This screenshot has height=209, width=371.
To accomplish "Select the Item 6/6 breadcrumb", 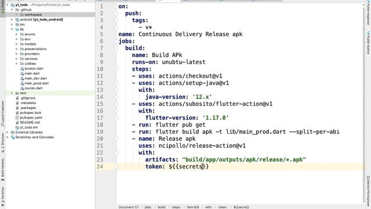I will pos(193,207).
